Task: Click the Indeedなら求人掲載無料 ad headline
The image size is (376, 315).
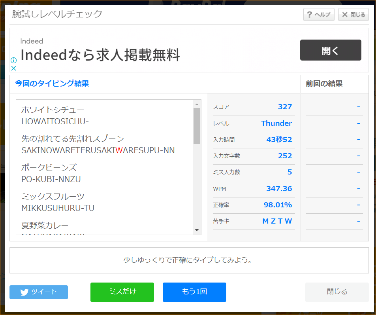Action: [100, 55]
